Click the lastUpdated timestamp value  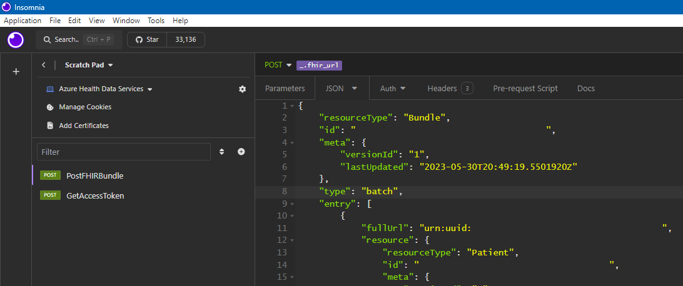pyautogui.click(x=498, y=167)
